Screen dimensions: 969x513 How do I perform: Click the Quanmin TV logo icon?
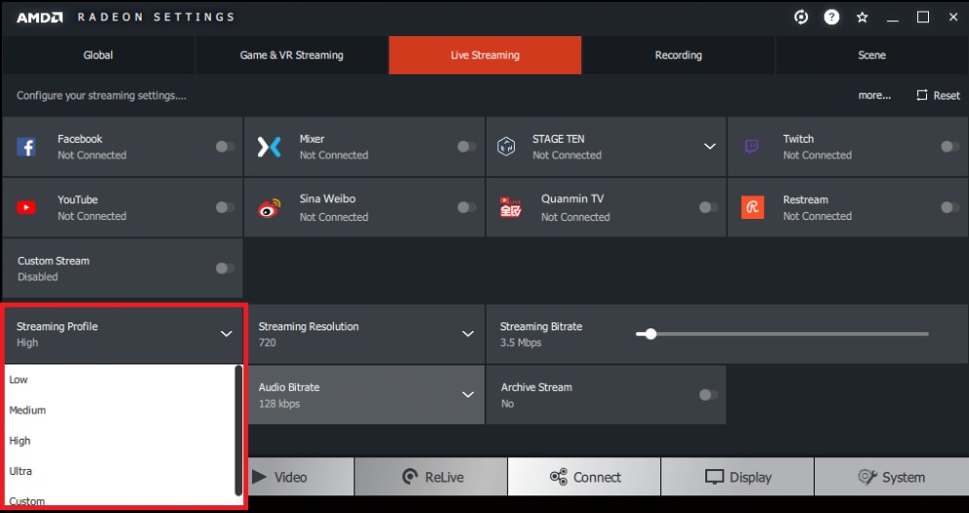pyautogui.click(x=511, y=207)
